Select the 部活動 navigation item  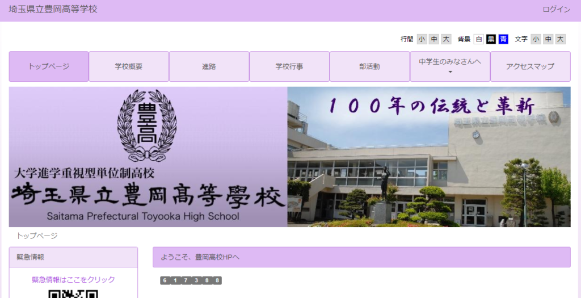pos(369,66)
